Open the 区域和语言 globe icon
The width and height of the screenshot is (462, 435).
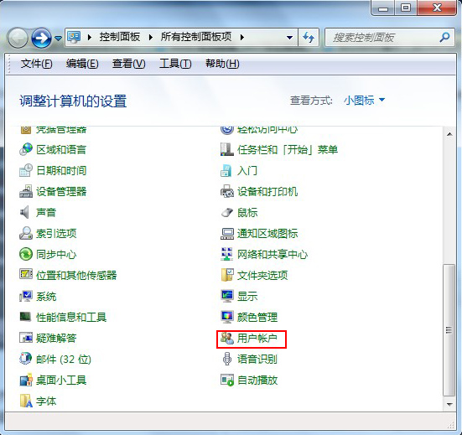tap(26, 149)
